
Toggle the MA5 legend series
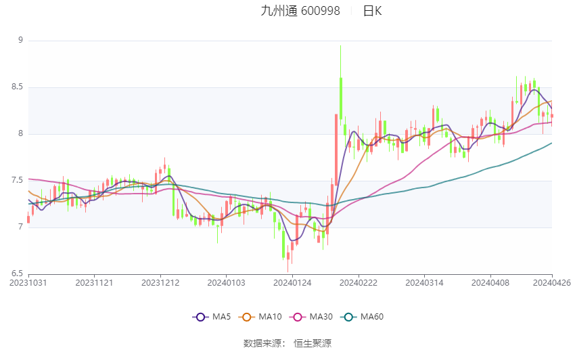(212, 317)
